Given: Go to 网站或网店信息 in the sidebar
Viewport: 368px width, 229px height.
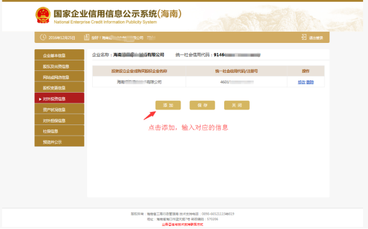Looking at the screenshot, I should click(59, 77).
